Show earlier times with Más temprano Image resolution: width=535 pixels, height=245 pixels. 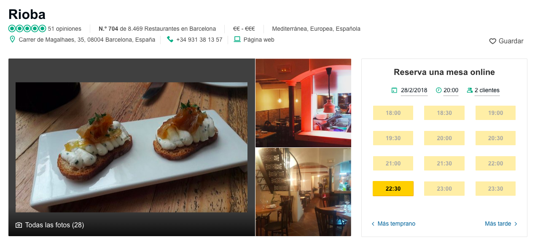(393, 224)
